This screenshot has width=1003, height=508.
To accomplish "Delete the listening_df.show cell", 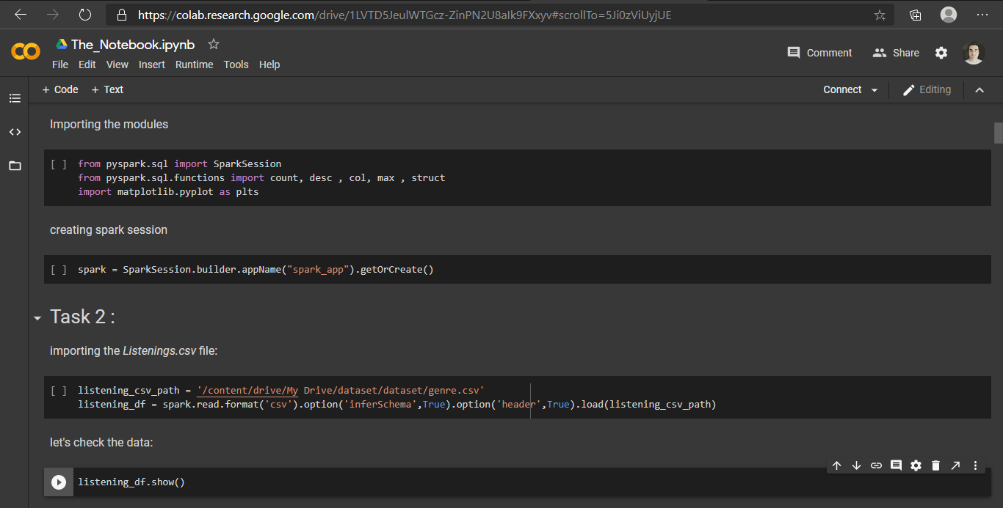I will coord(935,465).
